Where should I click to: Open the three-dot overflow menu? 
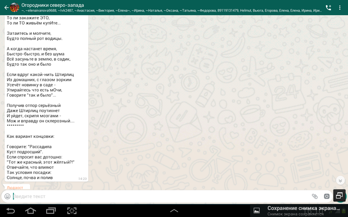click(340, 8)
